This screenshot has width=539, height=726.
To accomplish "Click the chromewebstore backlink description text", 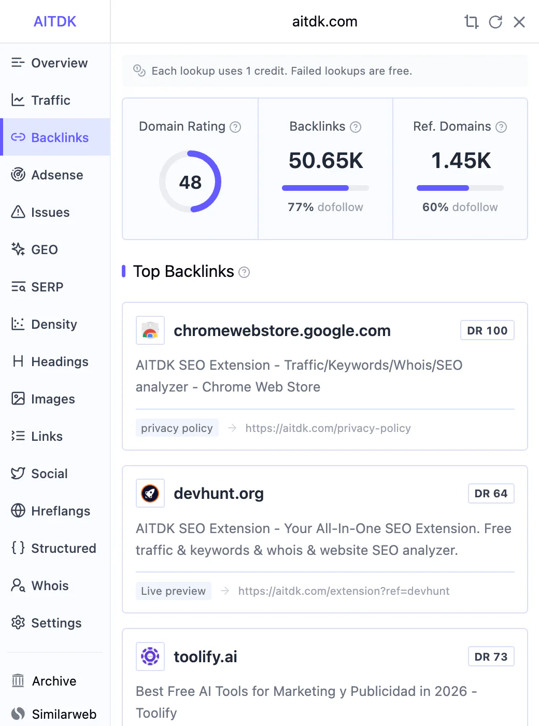I will coord(299,376).
